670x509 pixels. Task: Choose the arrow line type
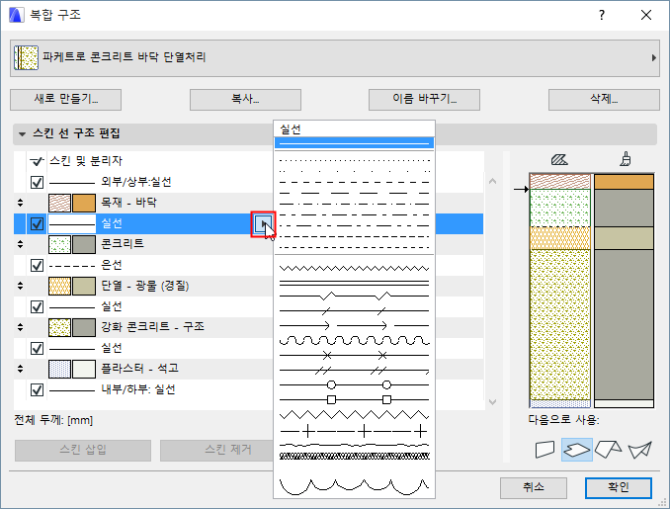click(x=354, y=325)
